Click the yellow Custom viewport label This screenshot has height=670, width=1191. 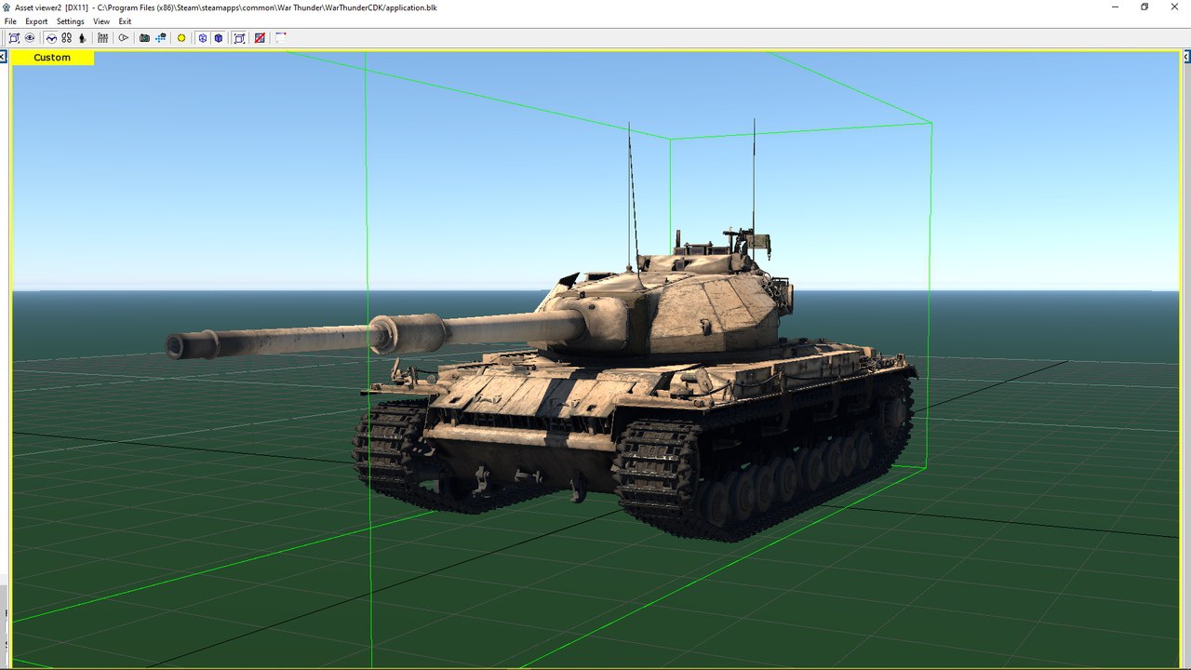[x=52, y=58]
